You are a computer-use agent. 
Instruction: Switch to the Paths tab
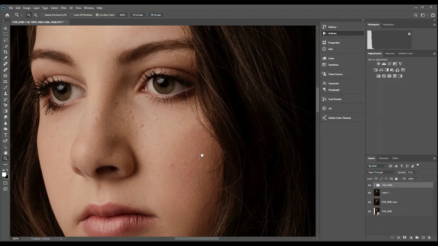point(395,158)
